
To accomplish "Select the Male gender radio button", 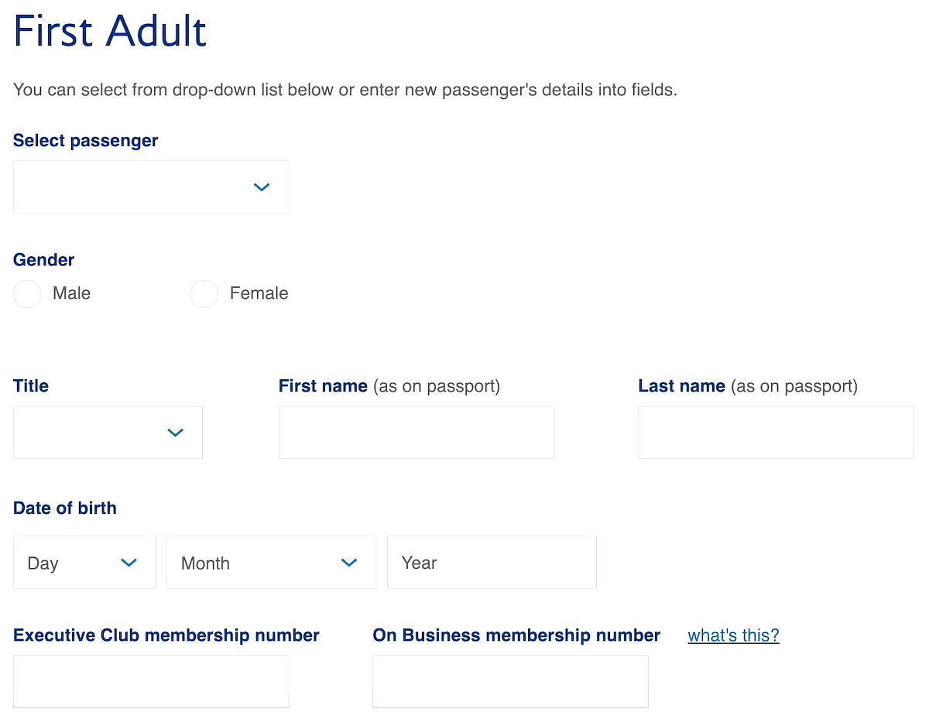I will pos(27,294).
